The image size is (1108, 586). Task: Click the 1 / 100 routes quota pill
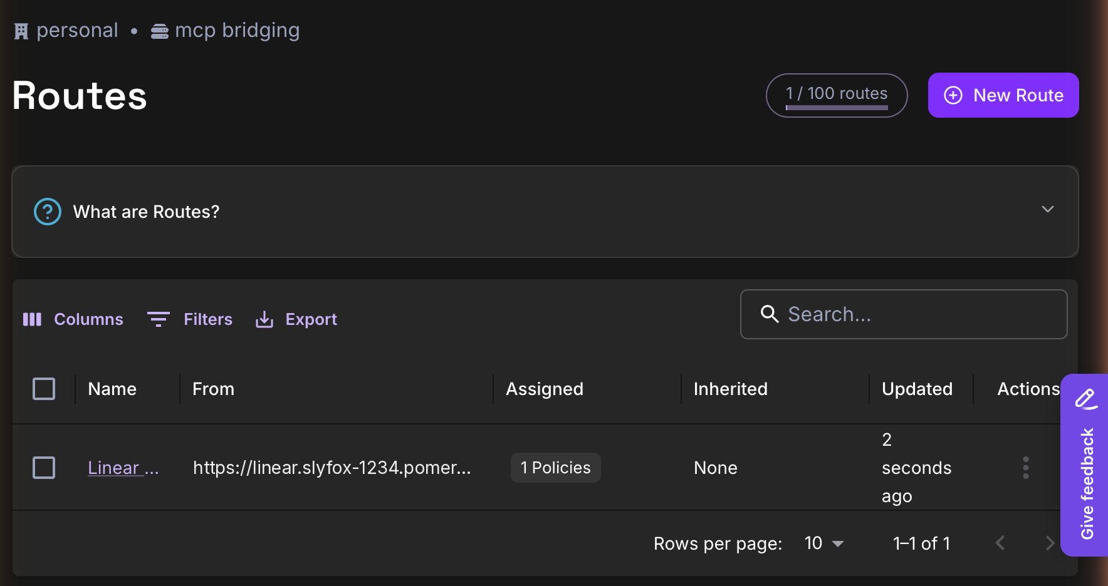coord(837,95)
